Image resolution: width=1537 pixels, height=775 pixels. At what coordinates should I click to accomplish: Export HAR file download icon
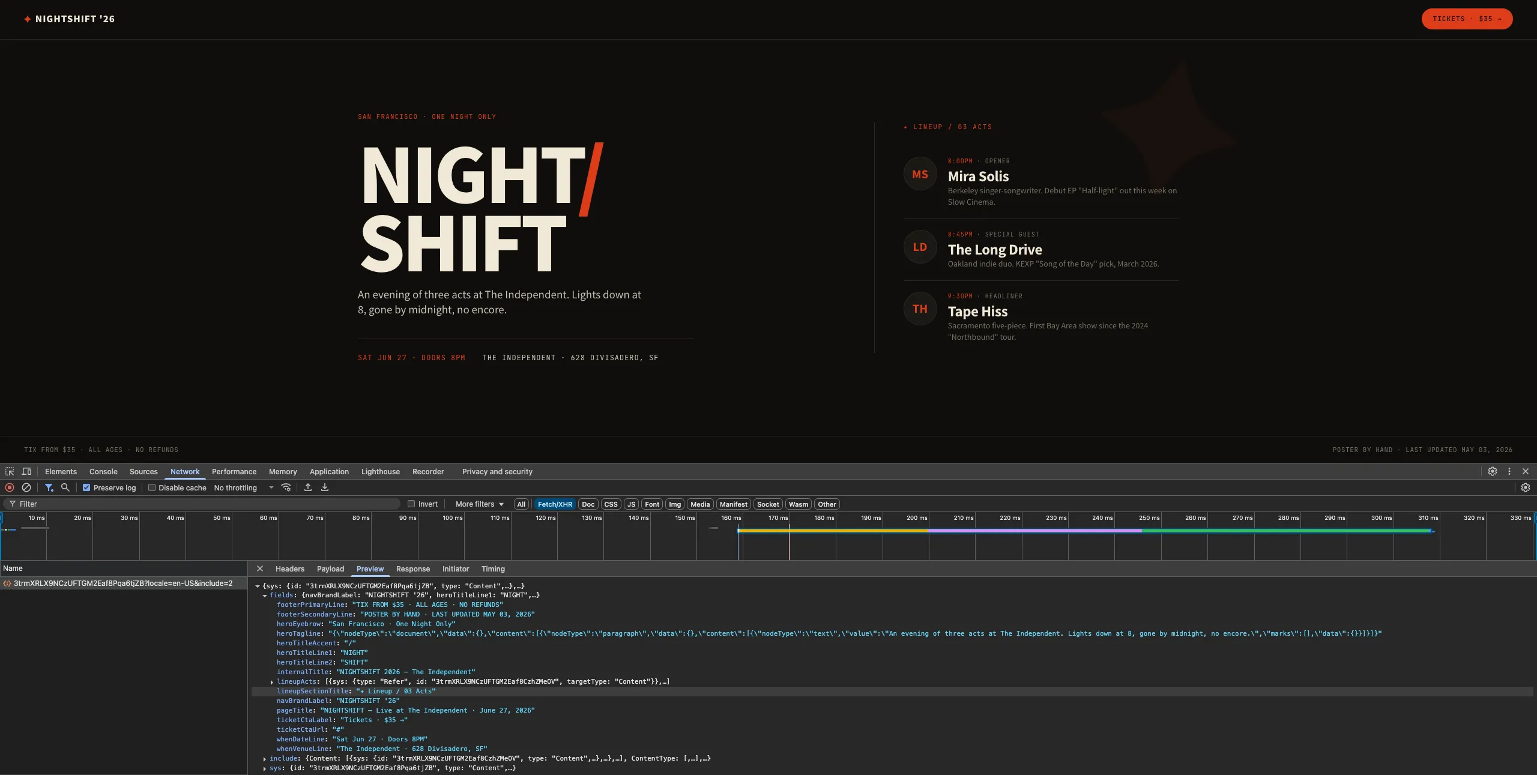pyautogui.click(x=325, y=487)
